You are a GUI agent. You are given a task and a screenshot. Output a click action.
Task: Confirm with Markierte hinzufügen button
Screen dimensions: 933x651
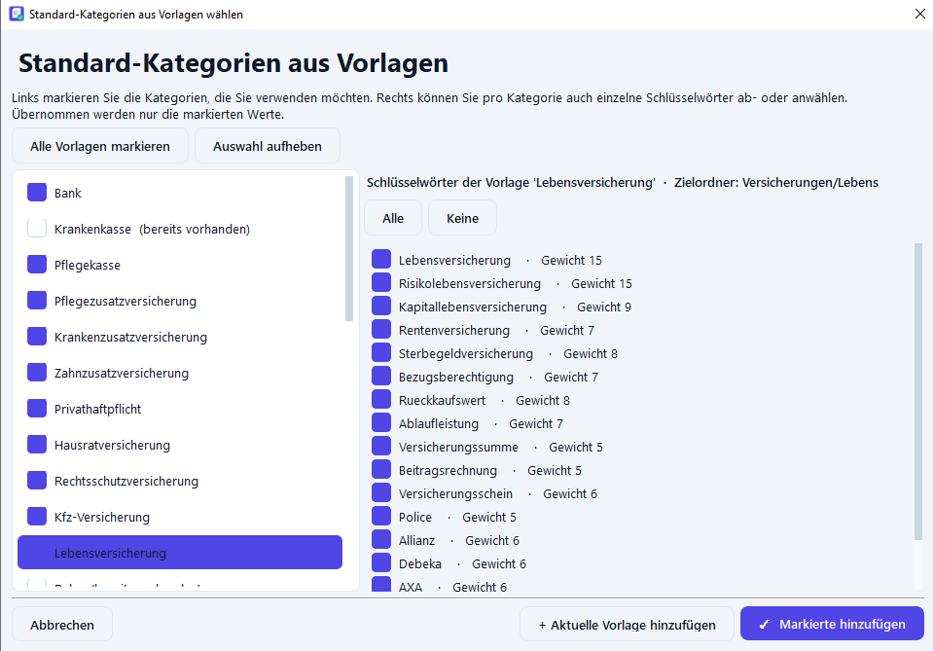[x=832, y=624]
